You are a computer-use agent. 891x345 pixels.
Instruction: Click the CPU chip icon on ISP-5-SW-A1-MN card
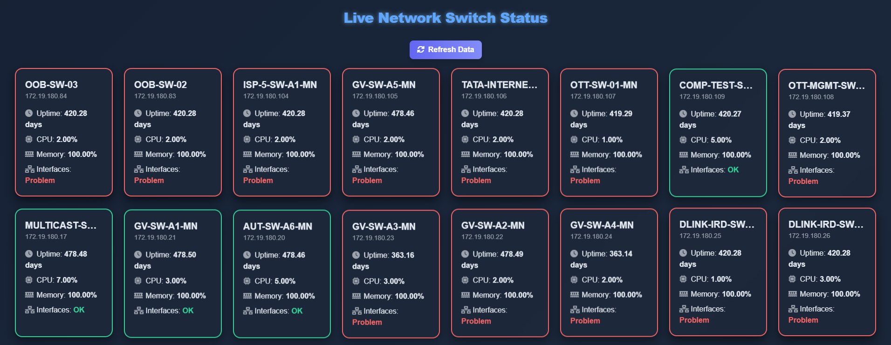(x=247, y=139)
